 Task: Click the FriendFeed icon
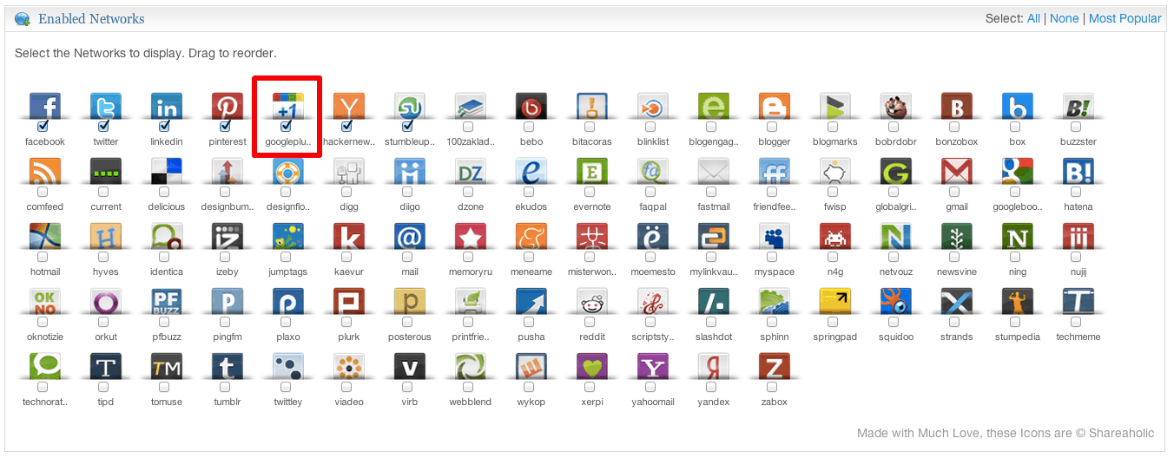pos(775,173)
